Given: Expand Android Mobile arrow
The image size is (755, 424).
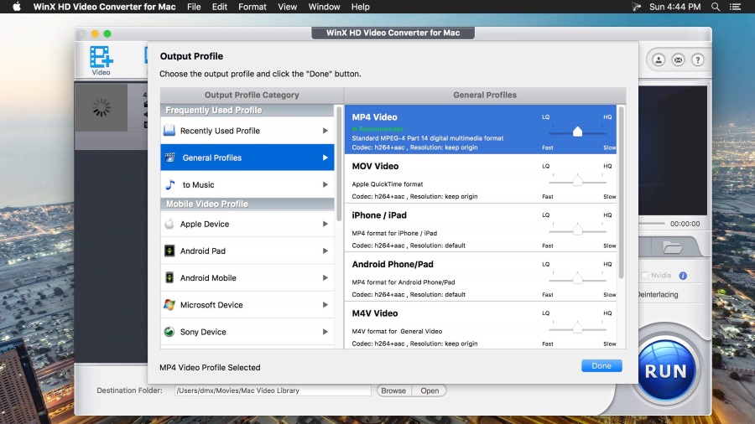Looking at the screenshot, I should (x=325, y=278).
